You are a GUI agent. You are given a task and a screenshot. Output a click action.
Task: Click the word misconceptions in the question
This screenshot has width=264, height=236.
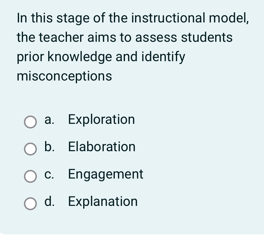(x=64, y=76)
